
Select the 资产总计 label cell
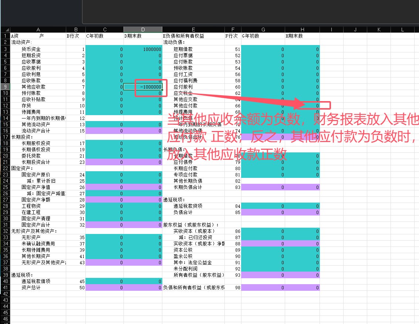click(x=31, y=287)
